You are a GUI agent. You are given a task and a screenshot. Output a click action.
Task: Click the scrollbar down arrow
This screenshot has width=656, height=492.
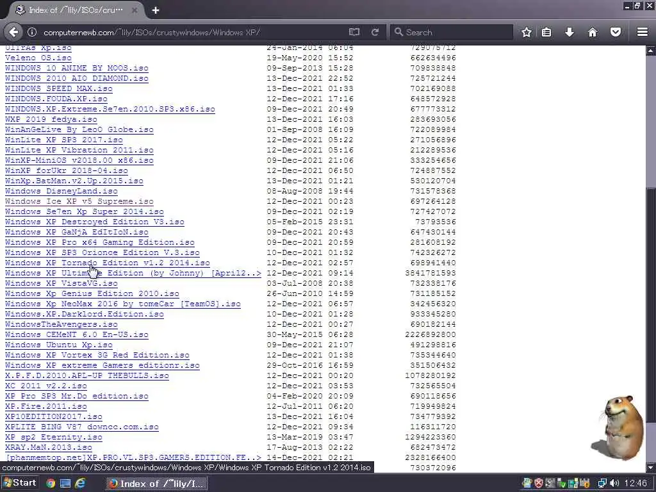pos(651,468)
